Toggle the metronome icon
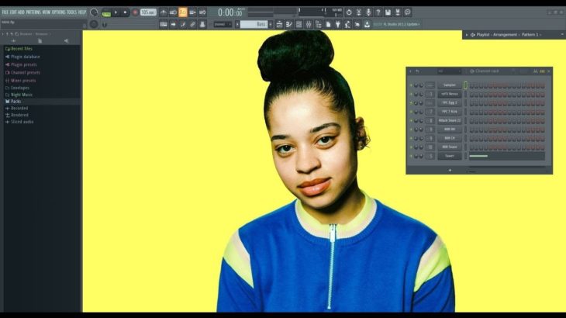The image size is (566, 318). click(x=164, y=12)
